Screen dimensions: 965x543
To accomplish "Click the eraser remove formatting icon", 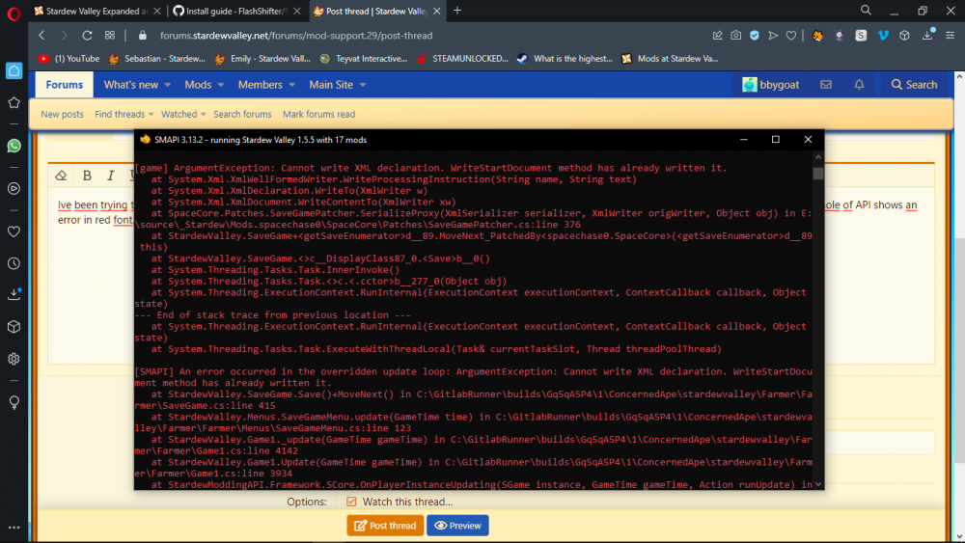I will pos(61,176).
